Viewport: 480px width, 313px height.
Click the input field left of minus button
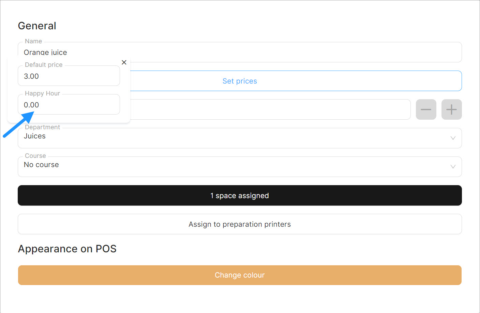pos(269,110)
